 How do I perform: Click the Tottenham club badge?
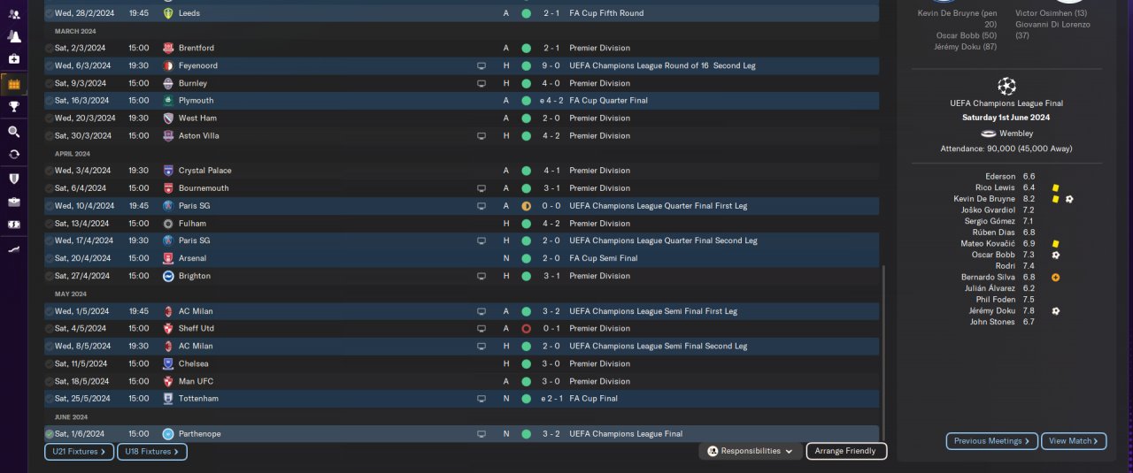168,399
